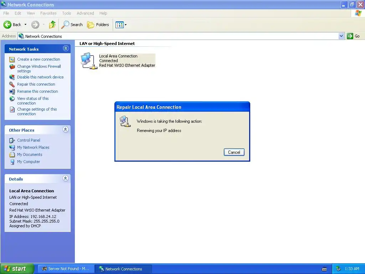Click the View status icon
The width and height of the screenshot is (365, 274).
click(12, 99)
